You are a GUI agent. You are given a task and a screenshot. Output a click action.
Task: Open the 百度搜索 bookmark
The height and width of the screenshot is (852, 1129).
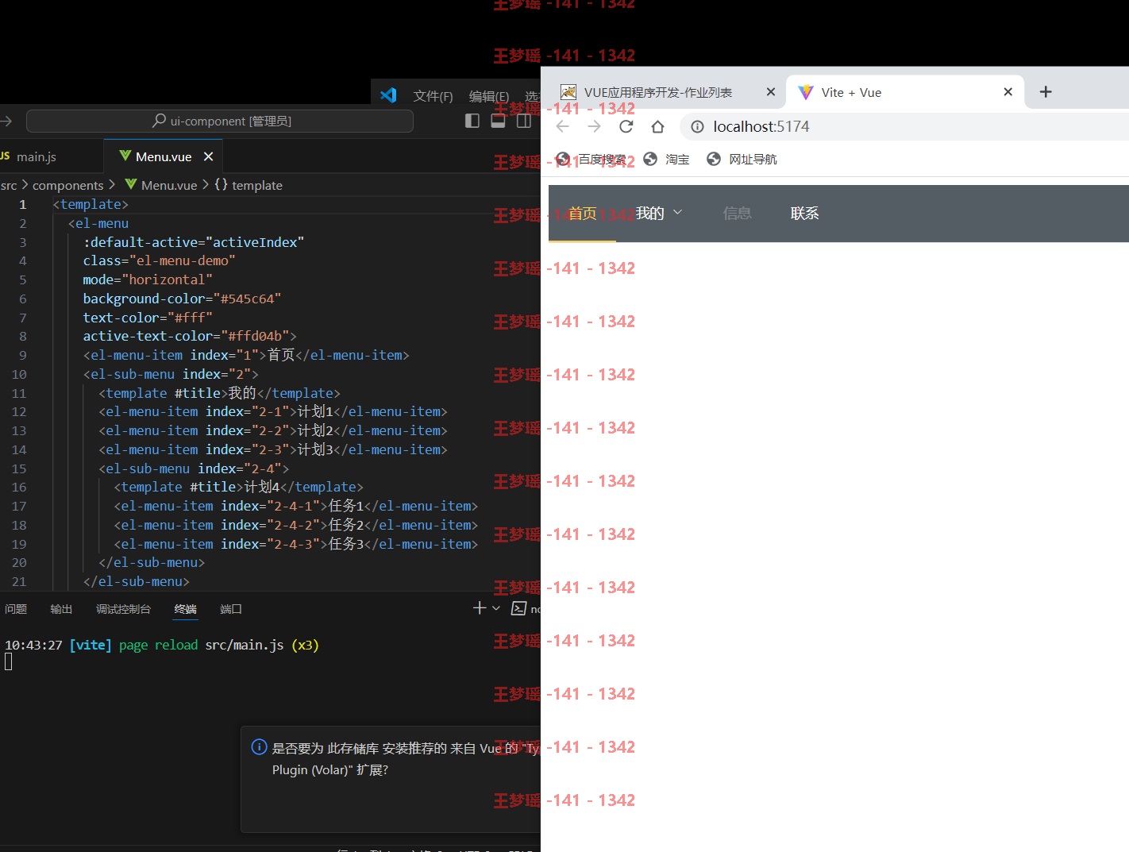pyautogui.click(x=591, y=159)
